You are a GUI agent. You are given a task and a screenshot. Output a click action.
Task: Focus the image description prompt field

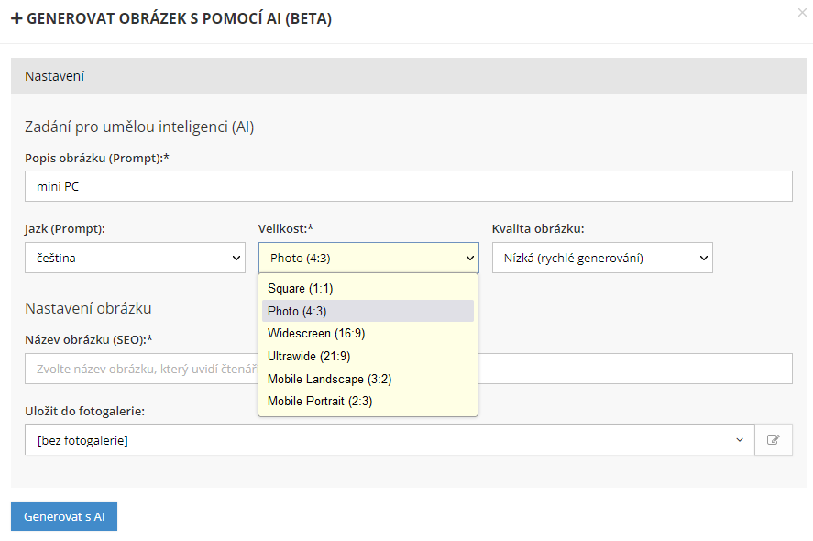tap(408, 186)
